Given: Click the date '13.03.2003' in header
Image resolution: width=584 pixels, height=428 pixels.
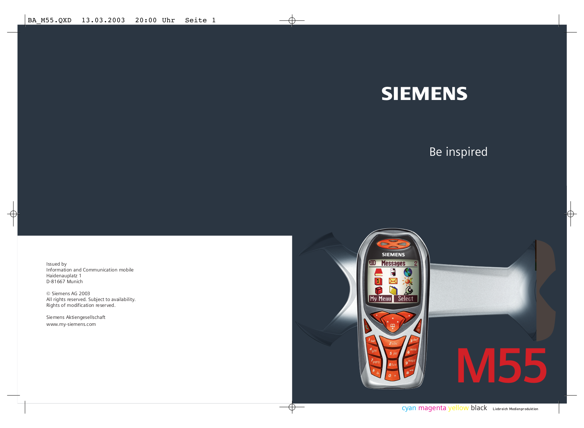Looking at the screenshot, I should click(x=103, y=20).
